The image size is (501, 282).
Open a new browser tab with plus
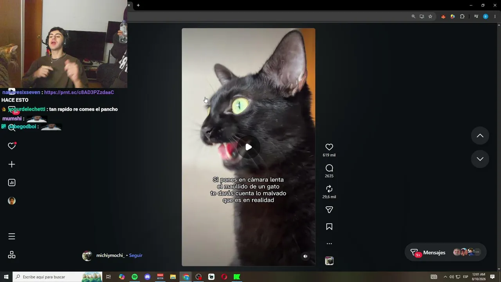138,5
